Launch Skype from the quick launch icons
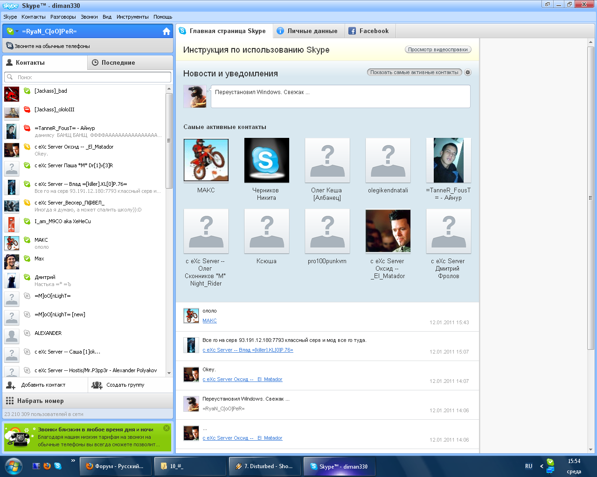This screenshot has height=477, width=597. [58, 466]
